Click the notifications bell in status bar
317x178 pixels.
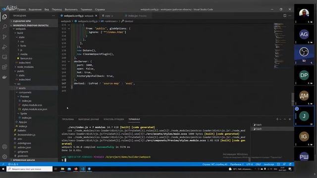(290, 164)
